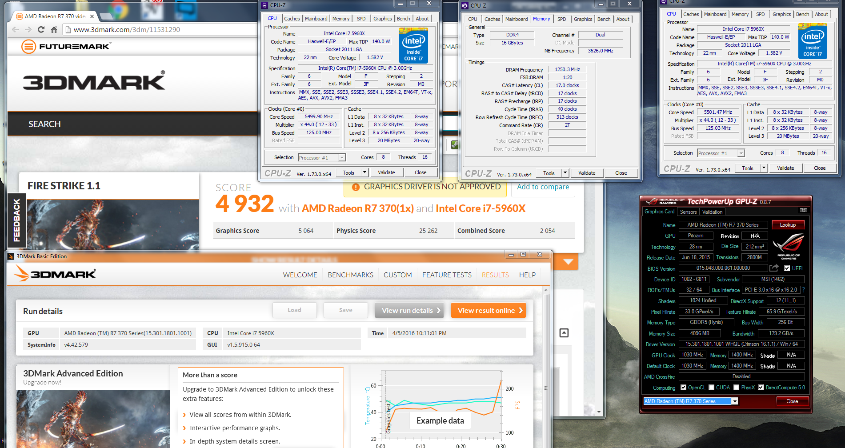Click the driver not approved warning icon
The height and width of the screenshot is (448, 845).
point(356,187)
